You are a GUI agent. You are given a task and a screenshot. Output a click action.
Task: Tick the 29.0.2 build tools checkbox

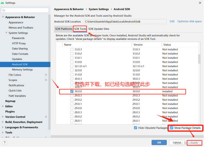72,100
